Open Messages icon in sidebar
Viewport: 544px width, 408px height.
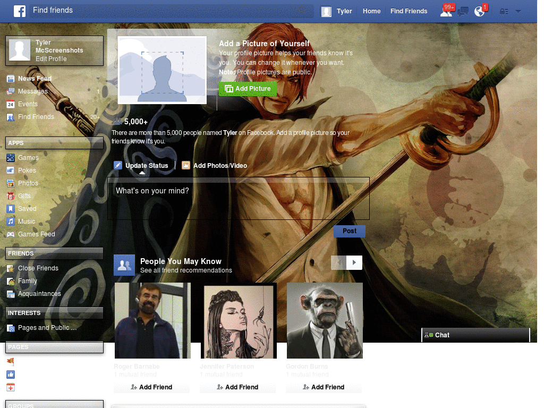11,91
